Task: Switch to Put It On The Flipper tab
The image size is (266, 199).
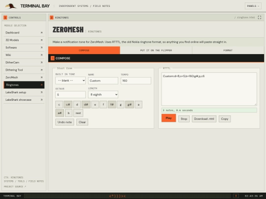Action: 156,50
